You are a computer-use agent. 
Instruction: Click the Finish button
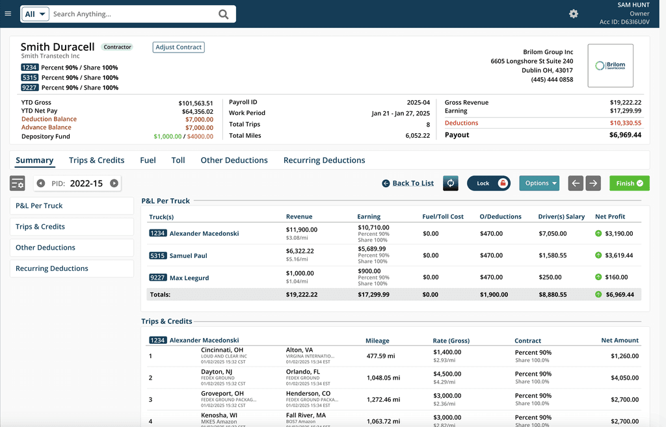click(x=629, y=183)
